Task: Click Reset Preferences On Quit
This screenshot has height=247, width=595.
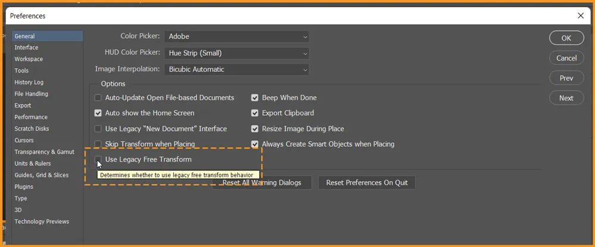Action: coord(367,183)
